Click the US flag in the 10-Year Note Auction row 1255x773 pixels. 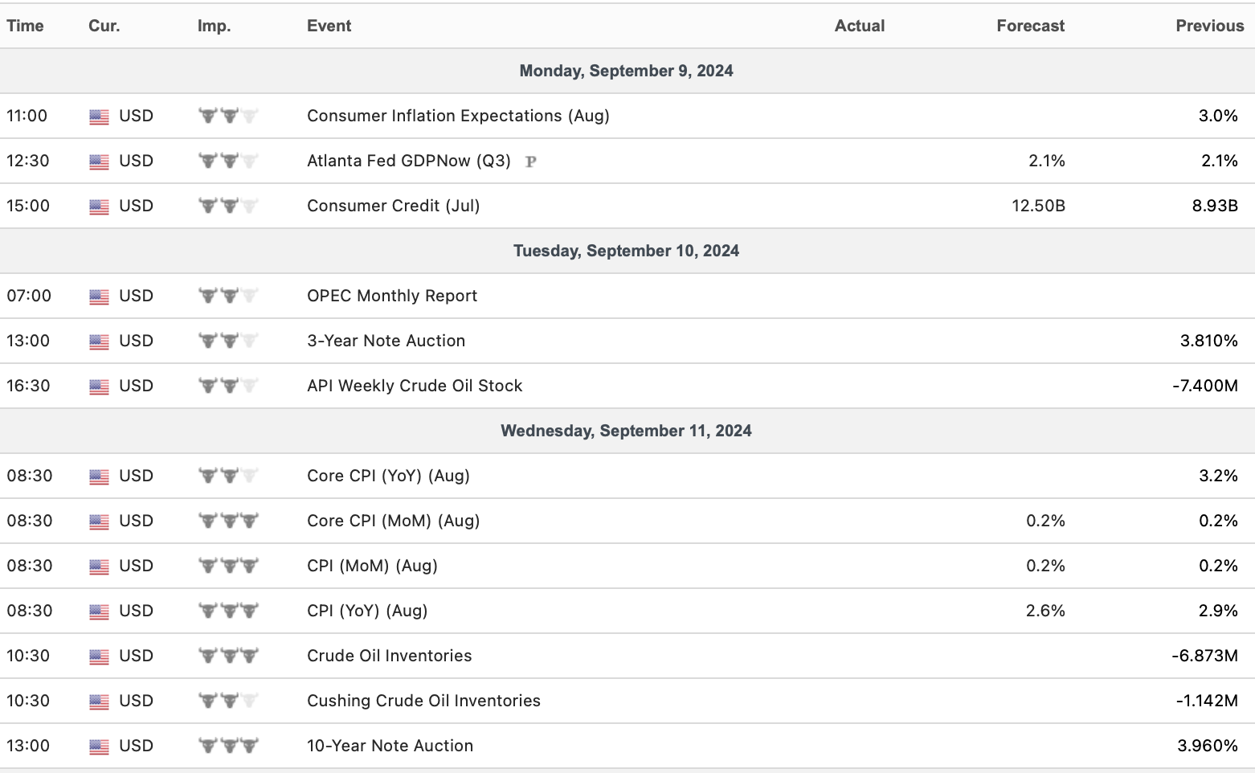[99, 746]
